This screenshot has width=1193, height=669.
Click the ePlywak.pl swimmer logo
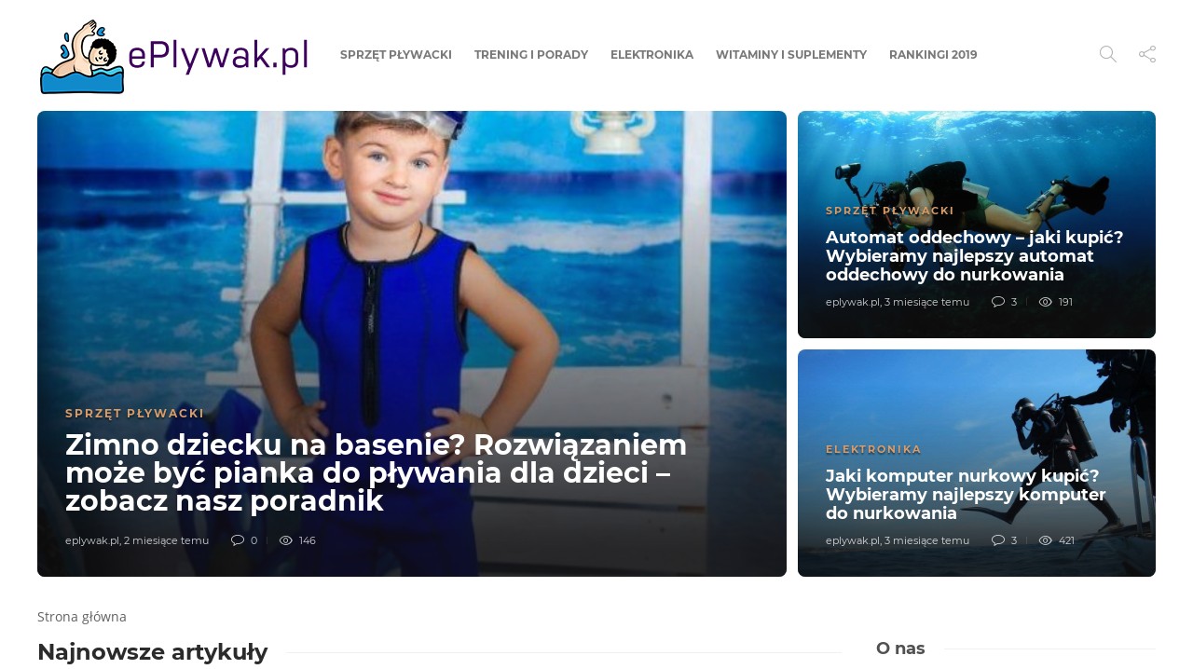[x=174, y=56]
